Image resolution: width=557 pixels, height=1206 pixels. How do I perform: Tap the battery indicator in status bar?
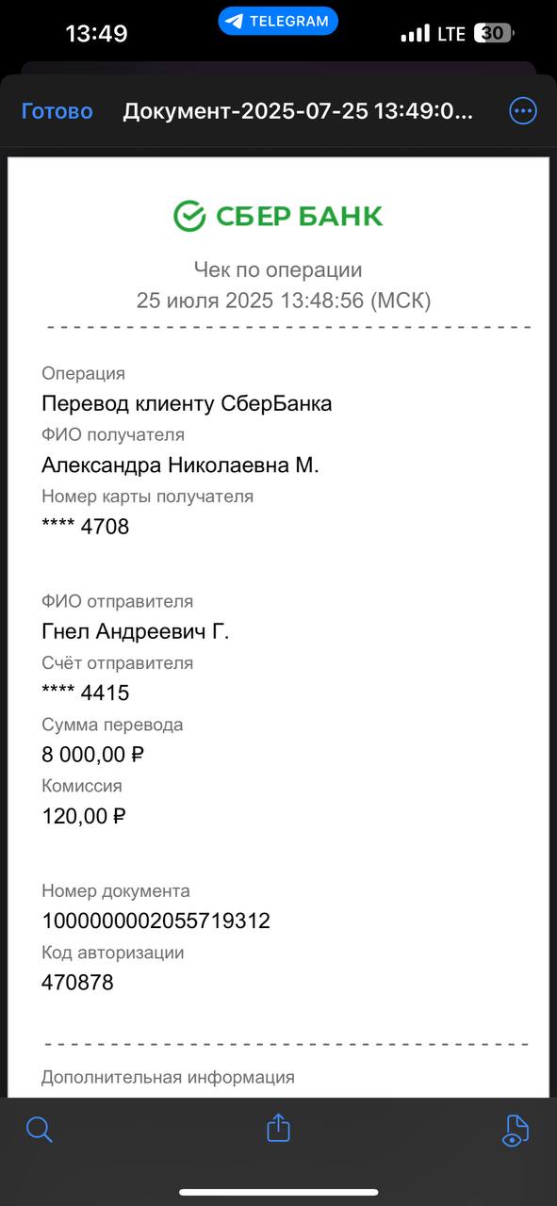494,33
